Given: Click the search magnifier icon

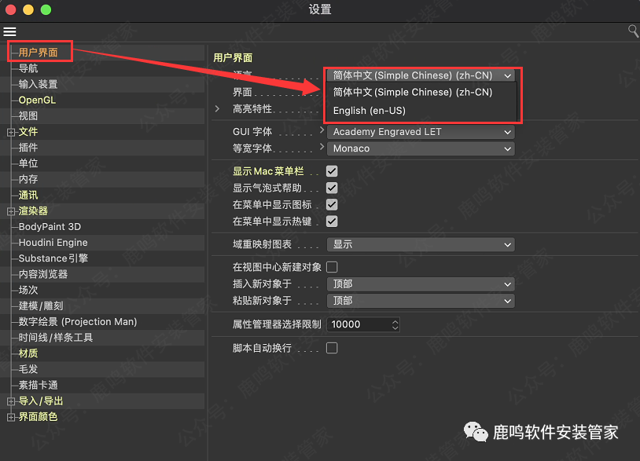Looking at the screenshot, I should [x=633, y=31].
